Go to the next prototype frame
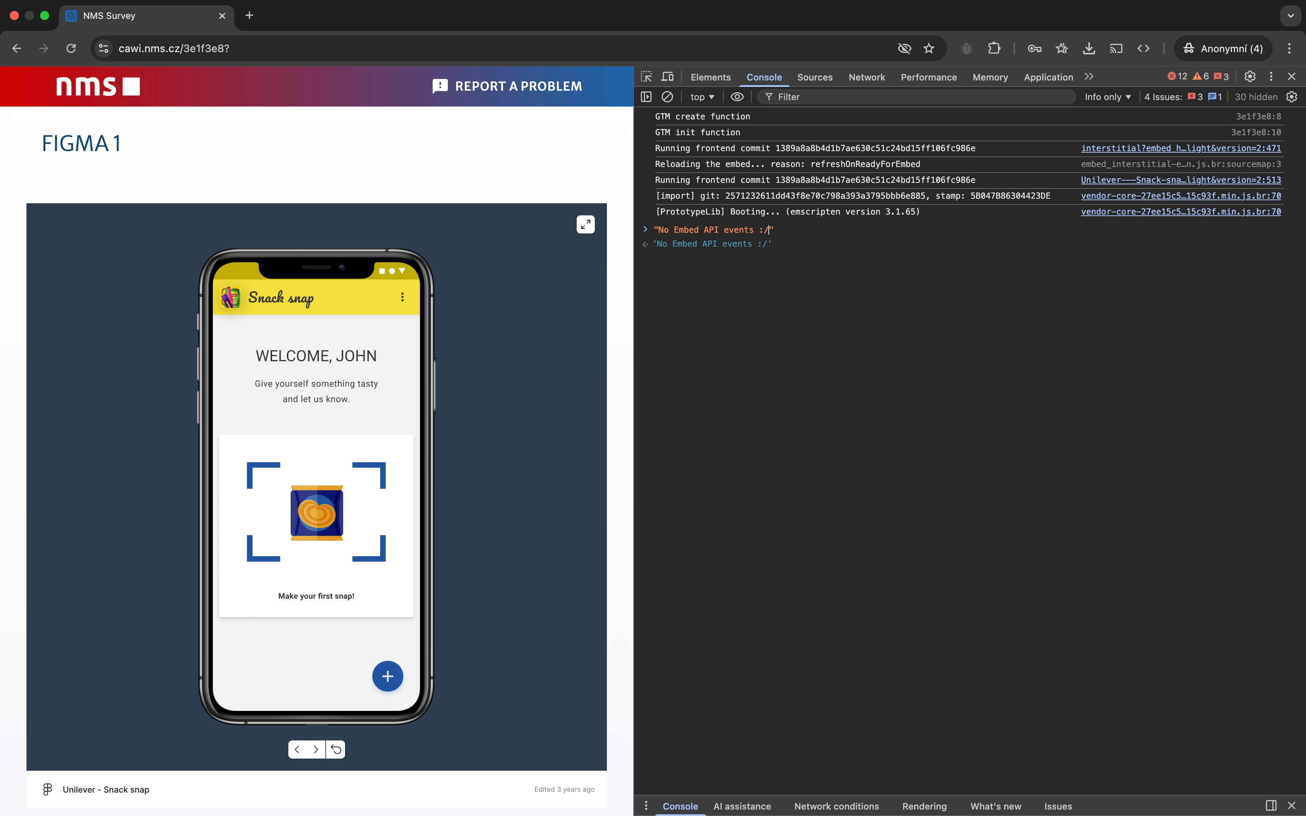Screen dimensions: 1306x816 click(x=316, y=749)
